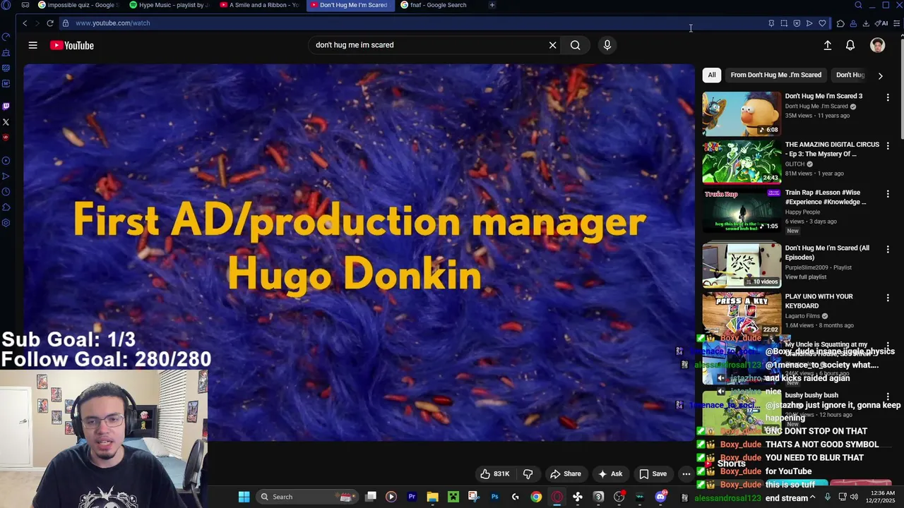Open PLAY UNO WITH YOUR KEYBOARD video title

819,301
